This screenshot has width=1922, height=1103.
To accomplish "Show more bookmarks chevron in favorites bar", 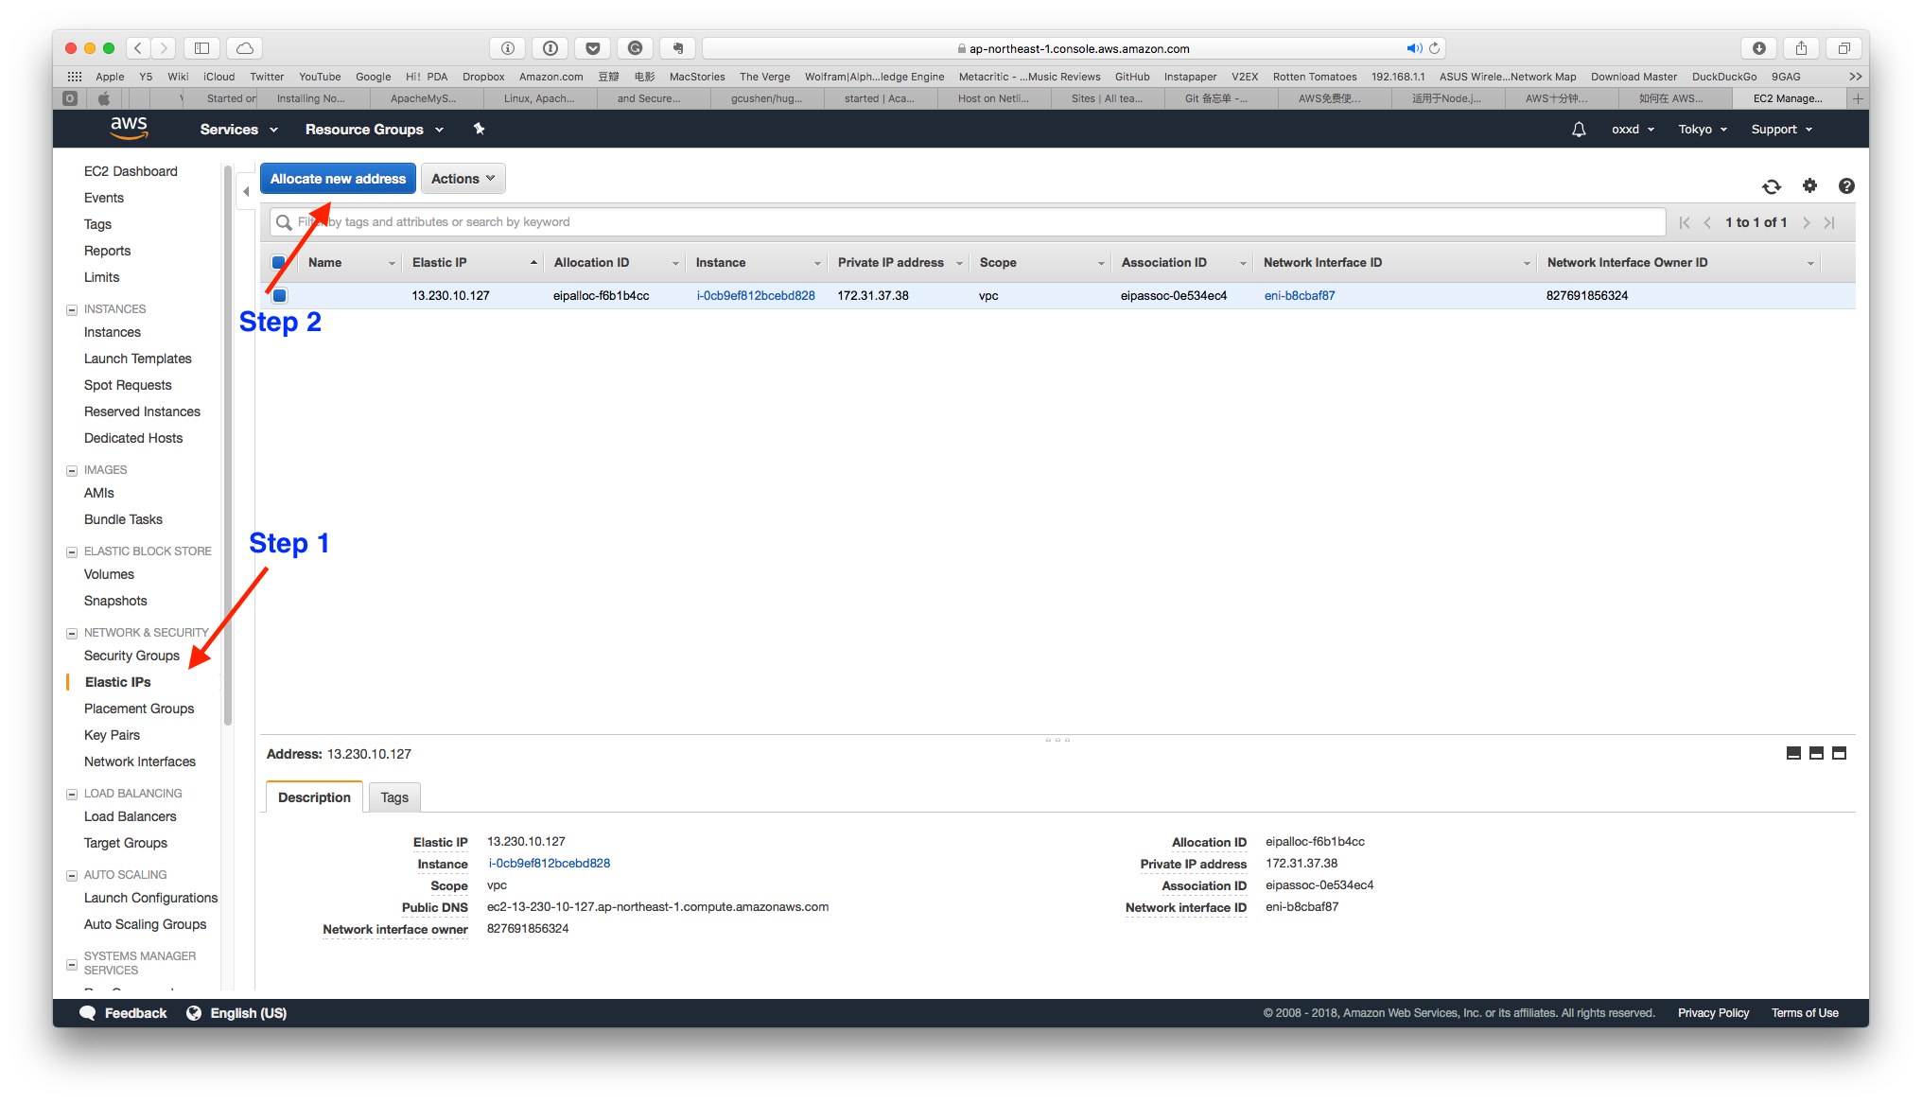I will coord(1855,77).
